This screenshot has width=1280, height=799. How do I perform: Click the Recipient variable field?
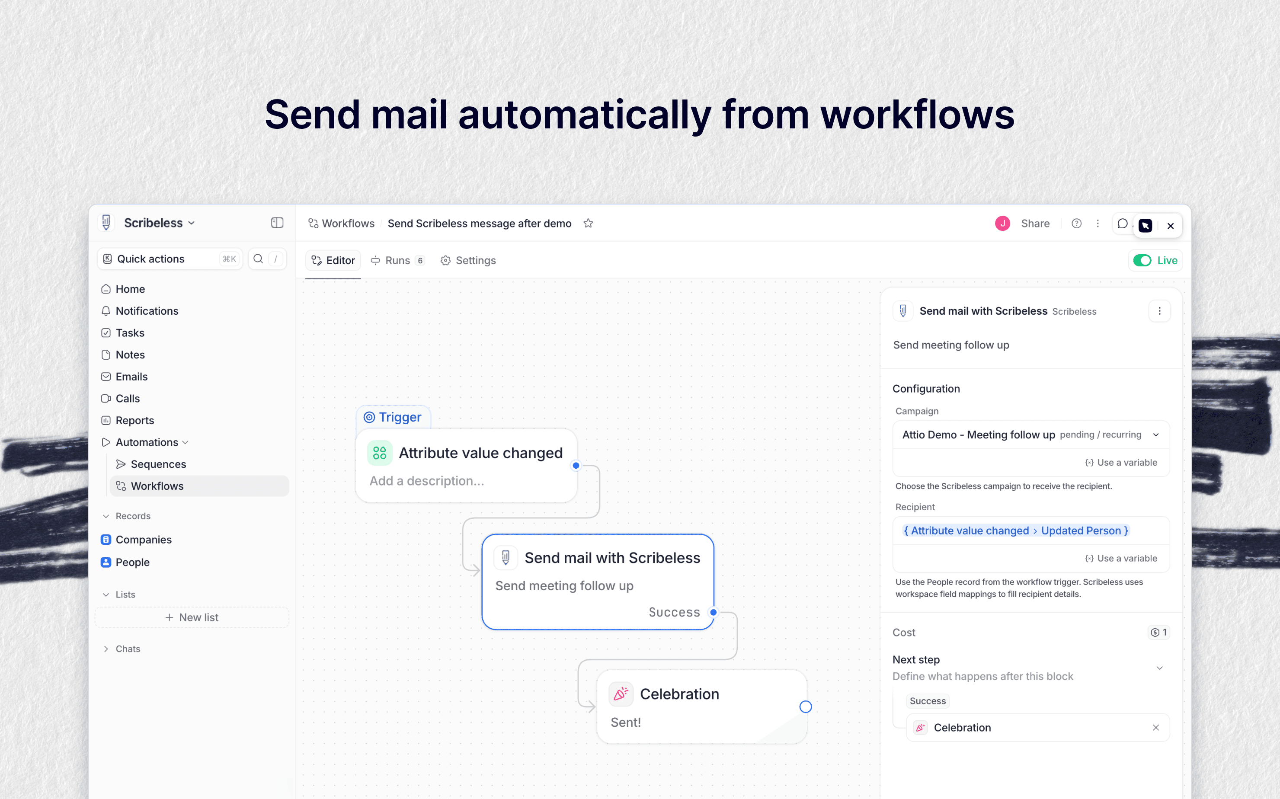(1031, 531)
